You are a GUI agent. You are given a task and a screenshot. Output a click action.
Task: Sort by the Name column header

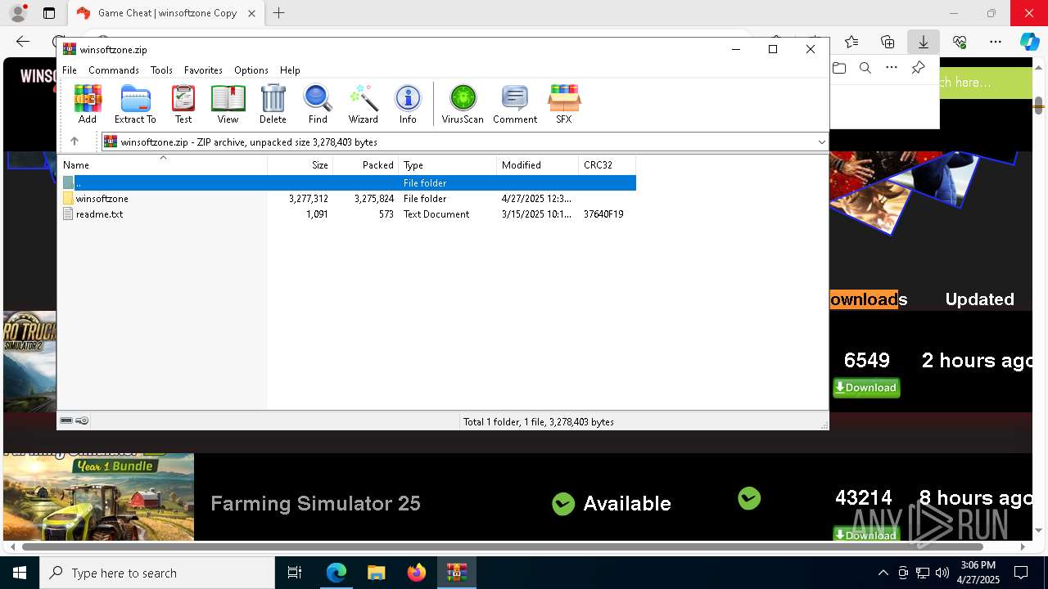pos(163,165)
